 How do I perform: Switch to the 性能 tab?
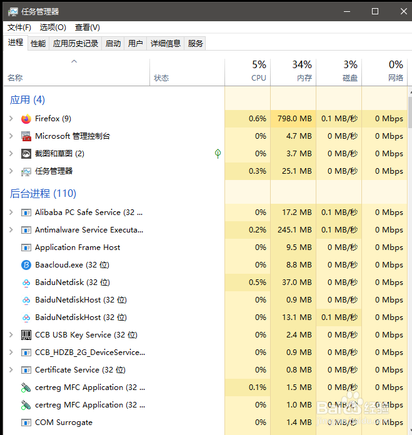(38, 44)
